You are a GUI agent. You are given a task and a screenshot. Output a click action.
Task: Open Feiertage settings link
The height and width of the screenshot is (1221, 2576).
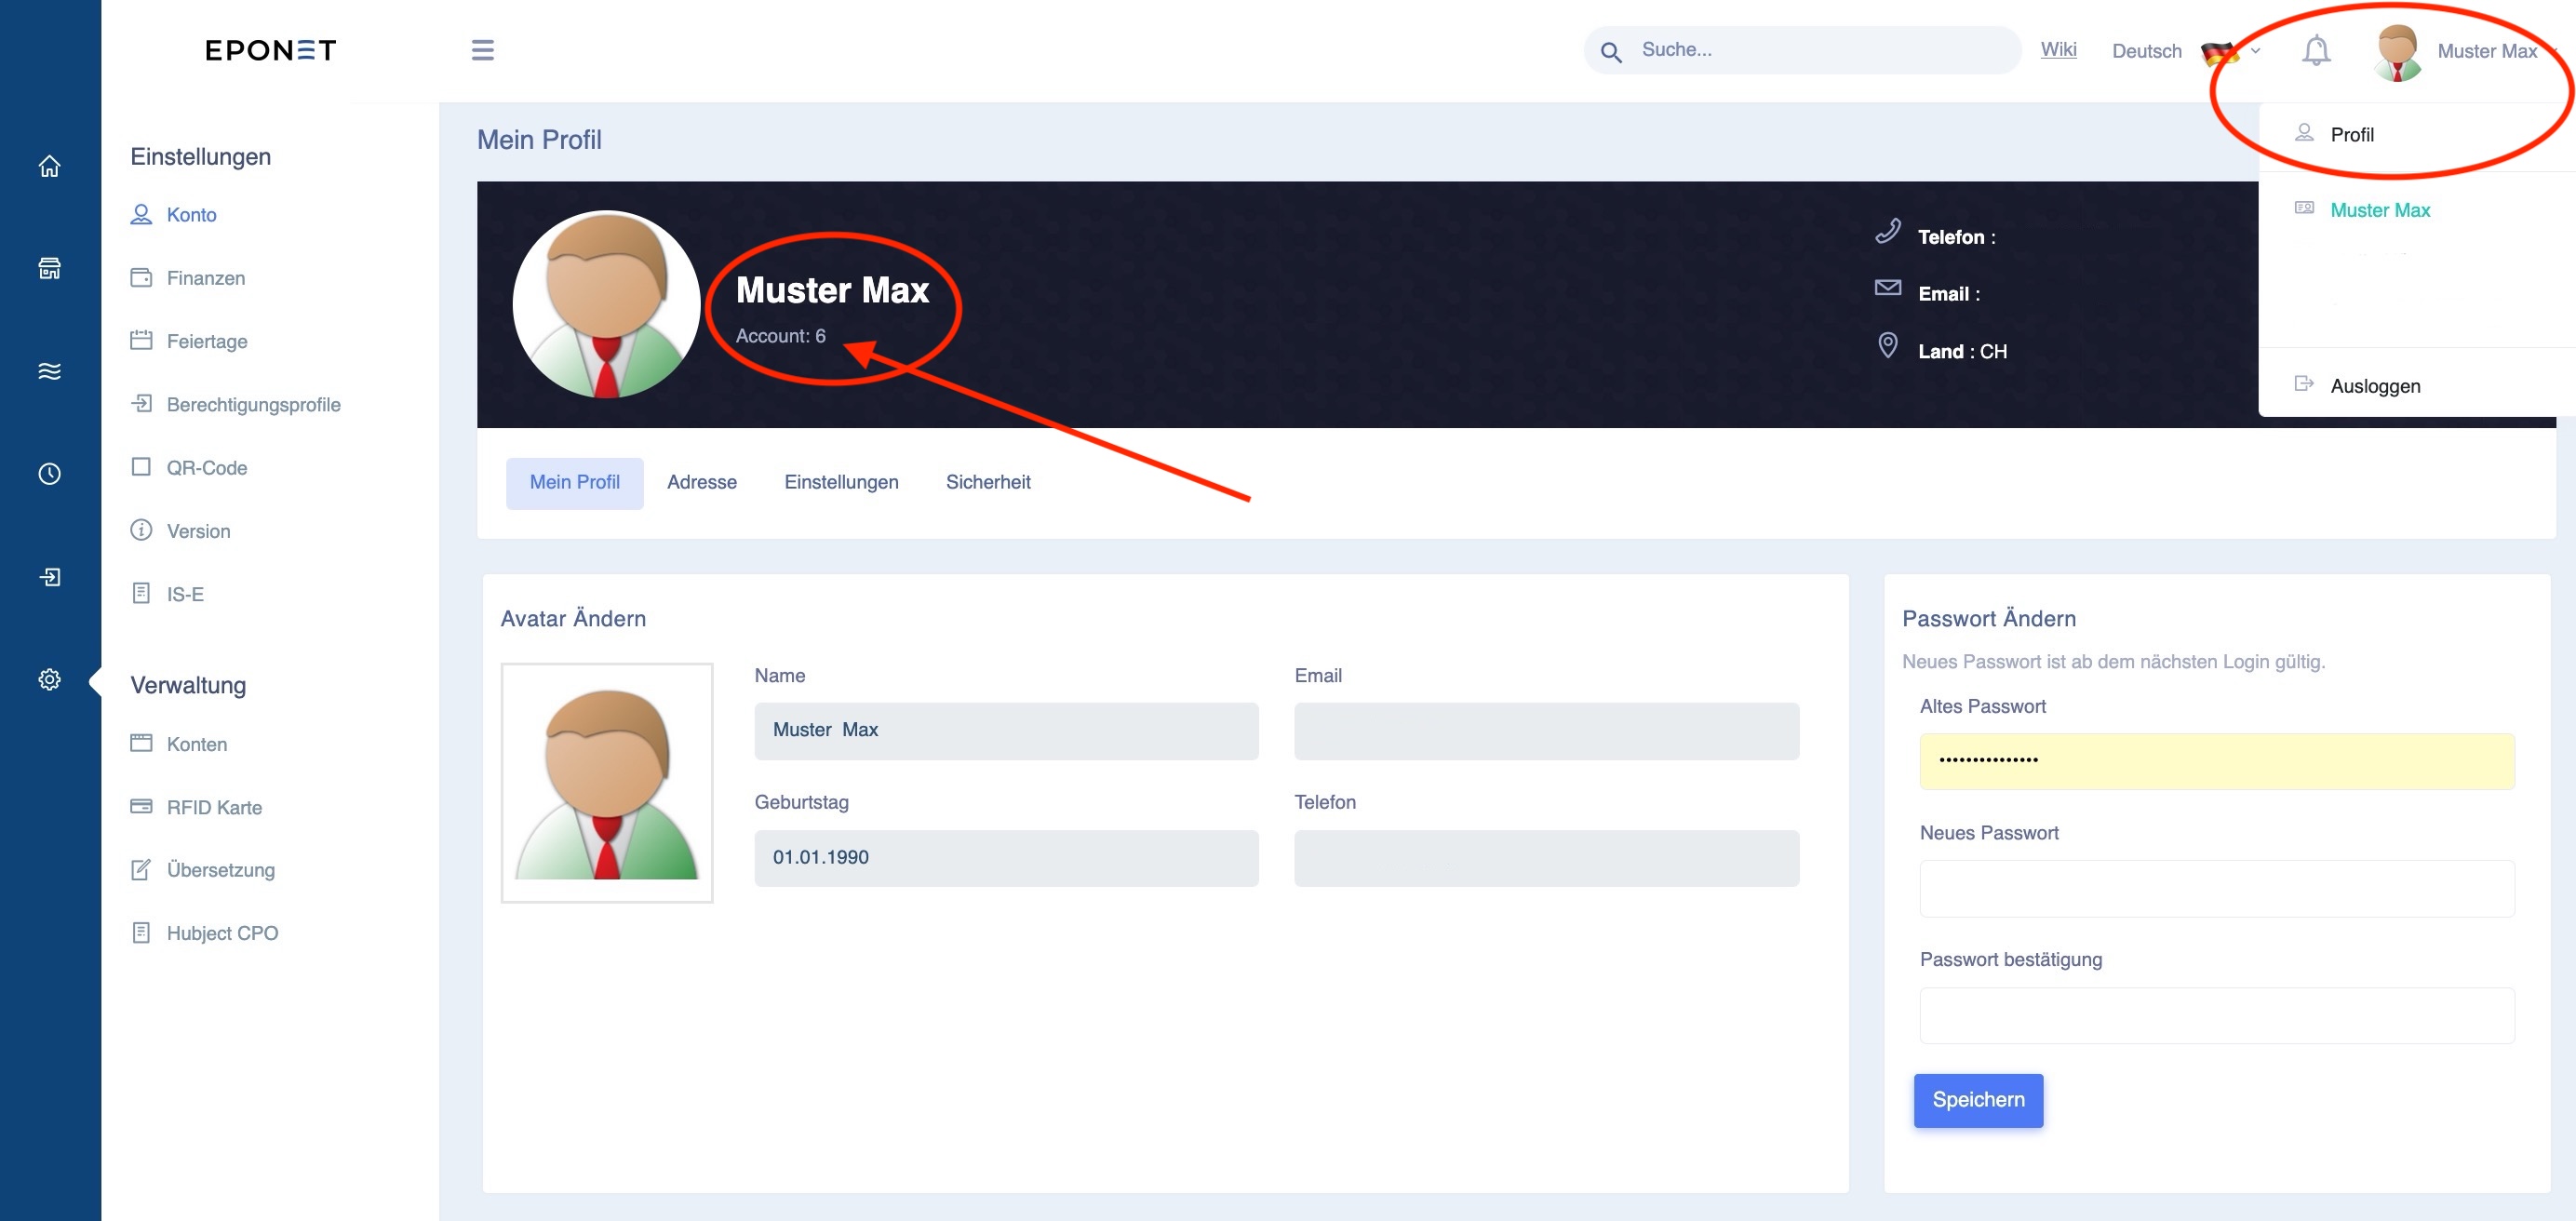point(206,341)
